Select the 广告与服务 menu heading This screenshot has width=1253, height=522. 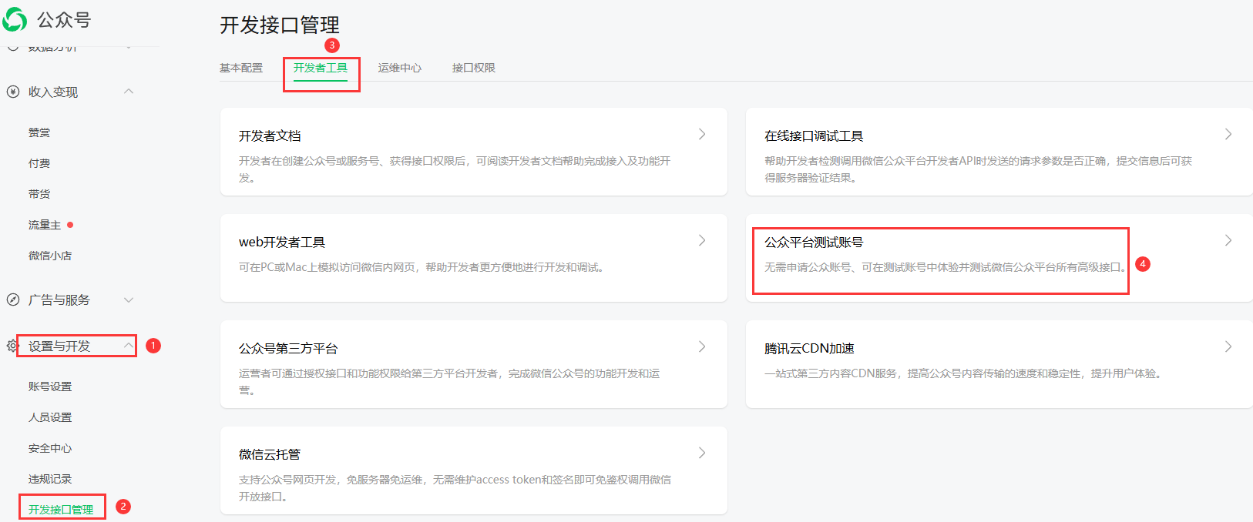point(59,299)
